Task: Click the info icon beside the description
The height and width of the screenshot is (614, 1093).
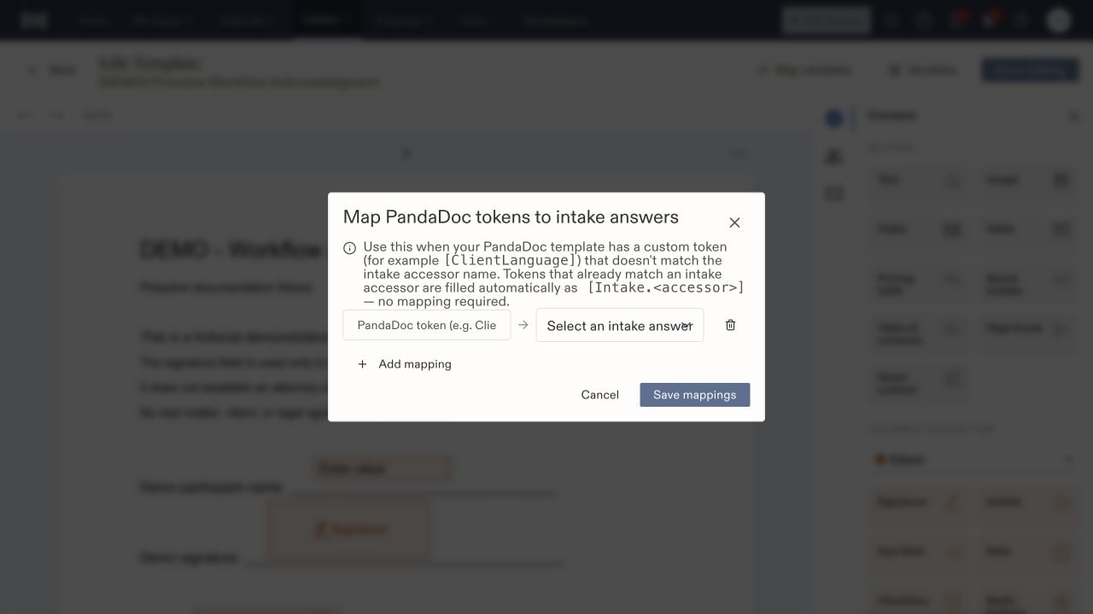Action: pyautogui.click(x=350, y=248)
